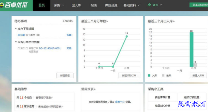Toggle the green 入库 legend marker
The image size is (208, 112).
(149, 75)
